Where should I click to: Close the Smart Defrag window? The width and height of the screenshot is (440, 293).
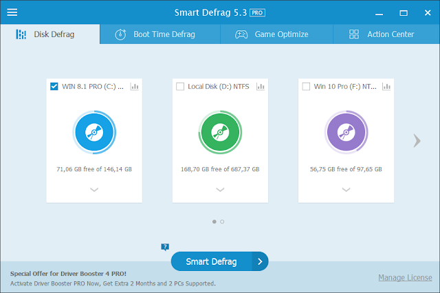pos(428,12)
